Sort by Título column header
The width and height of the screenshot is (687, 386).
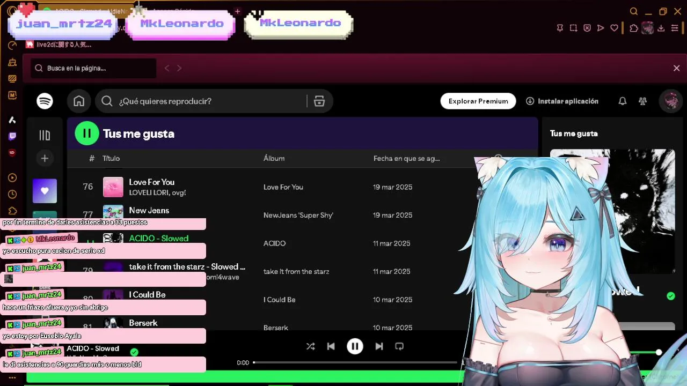tap(111, 158)
